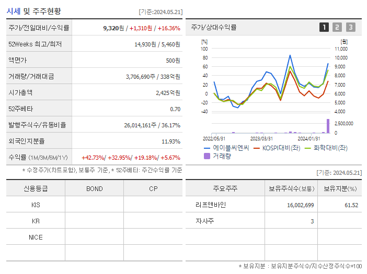Click ownership percentage 61.52

[351, 205]
